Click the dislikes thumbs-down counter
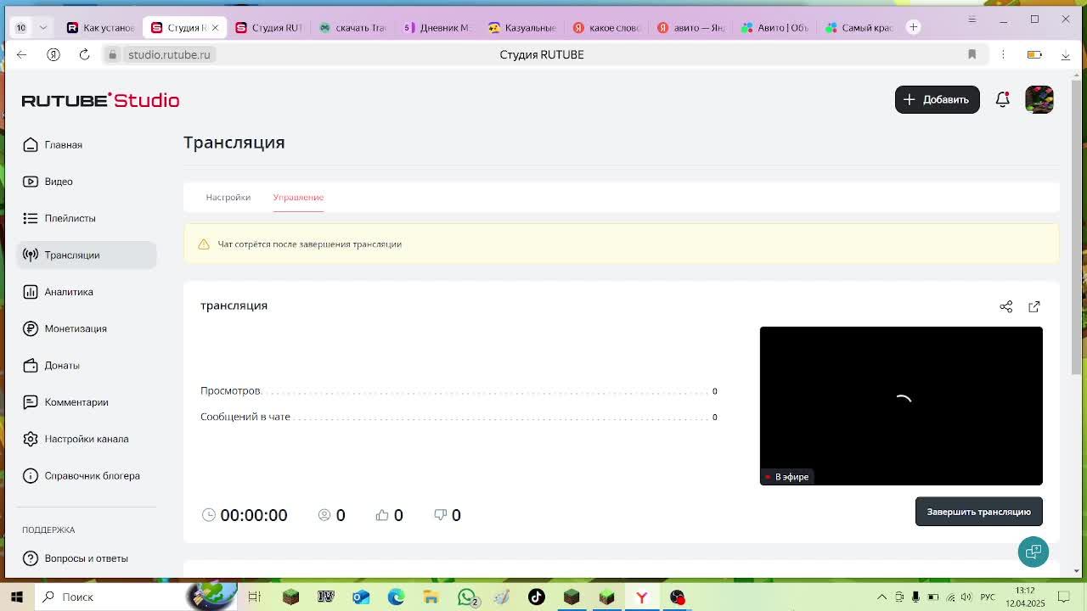The width and height of the screenshot is (1087, 611). (x=447, y=515)
